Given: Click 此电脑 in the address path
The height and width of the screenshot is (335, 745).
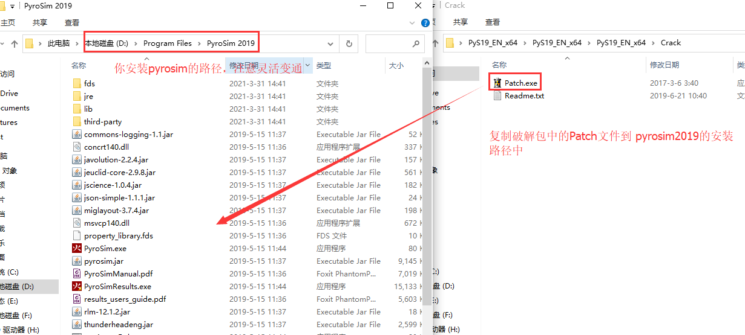Looking at the screenshot, I should 59,43.
